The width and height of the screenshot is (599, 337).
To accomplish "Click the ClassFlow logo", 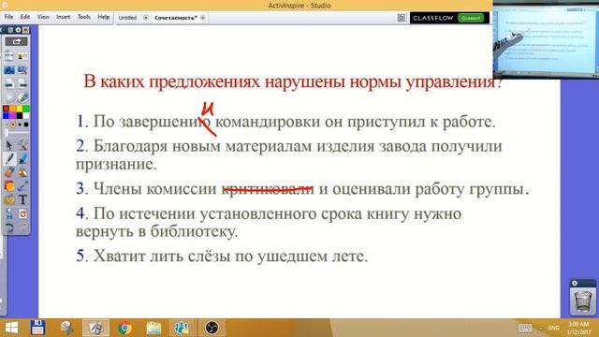I will coord(432,18).
